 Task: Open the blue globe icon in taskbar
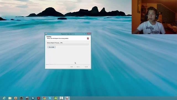33,98
